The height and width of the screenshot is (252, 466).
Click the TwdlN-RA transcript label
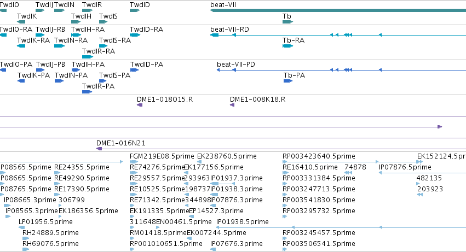[x=71, y=40]
